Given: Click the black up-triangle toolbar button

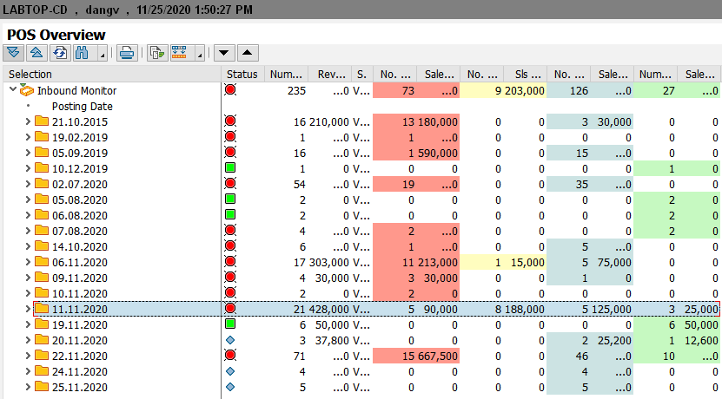Looking at the screenshot, I should tap(247, 53).
